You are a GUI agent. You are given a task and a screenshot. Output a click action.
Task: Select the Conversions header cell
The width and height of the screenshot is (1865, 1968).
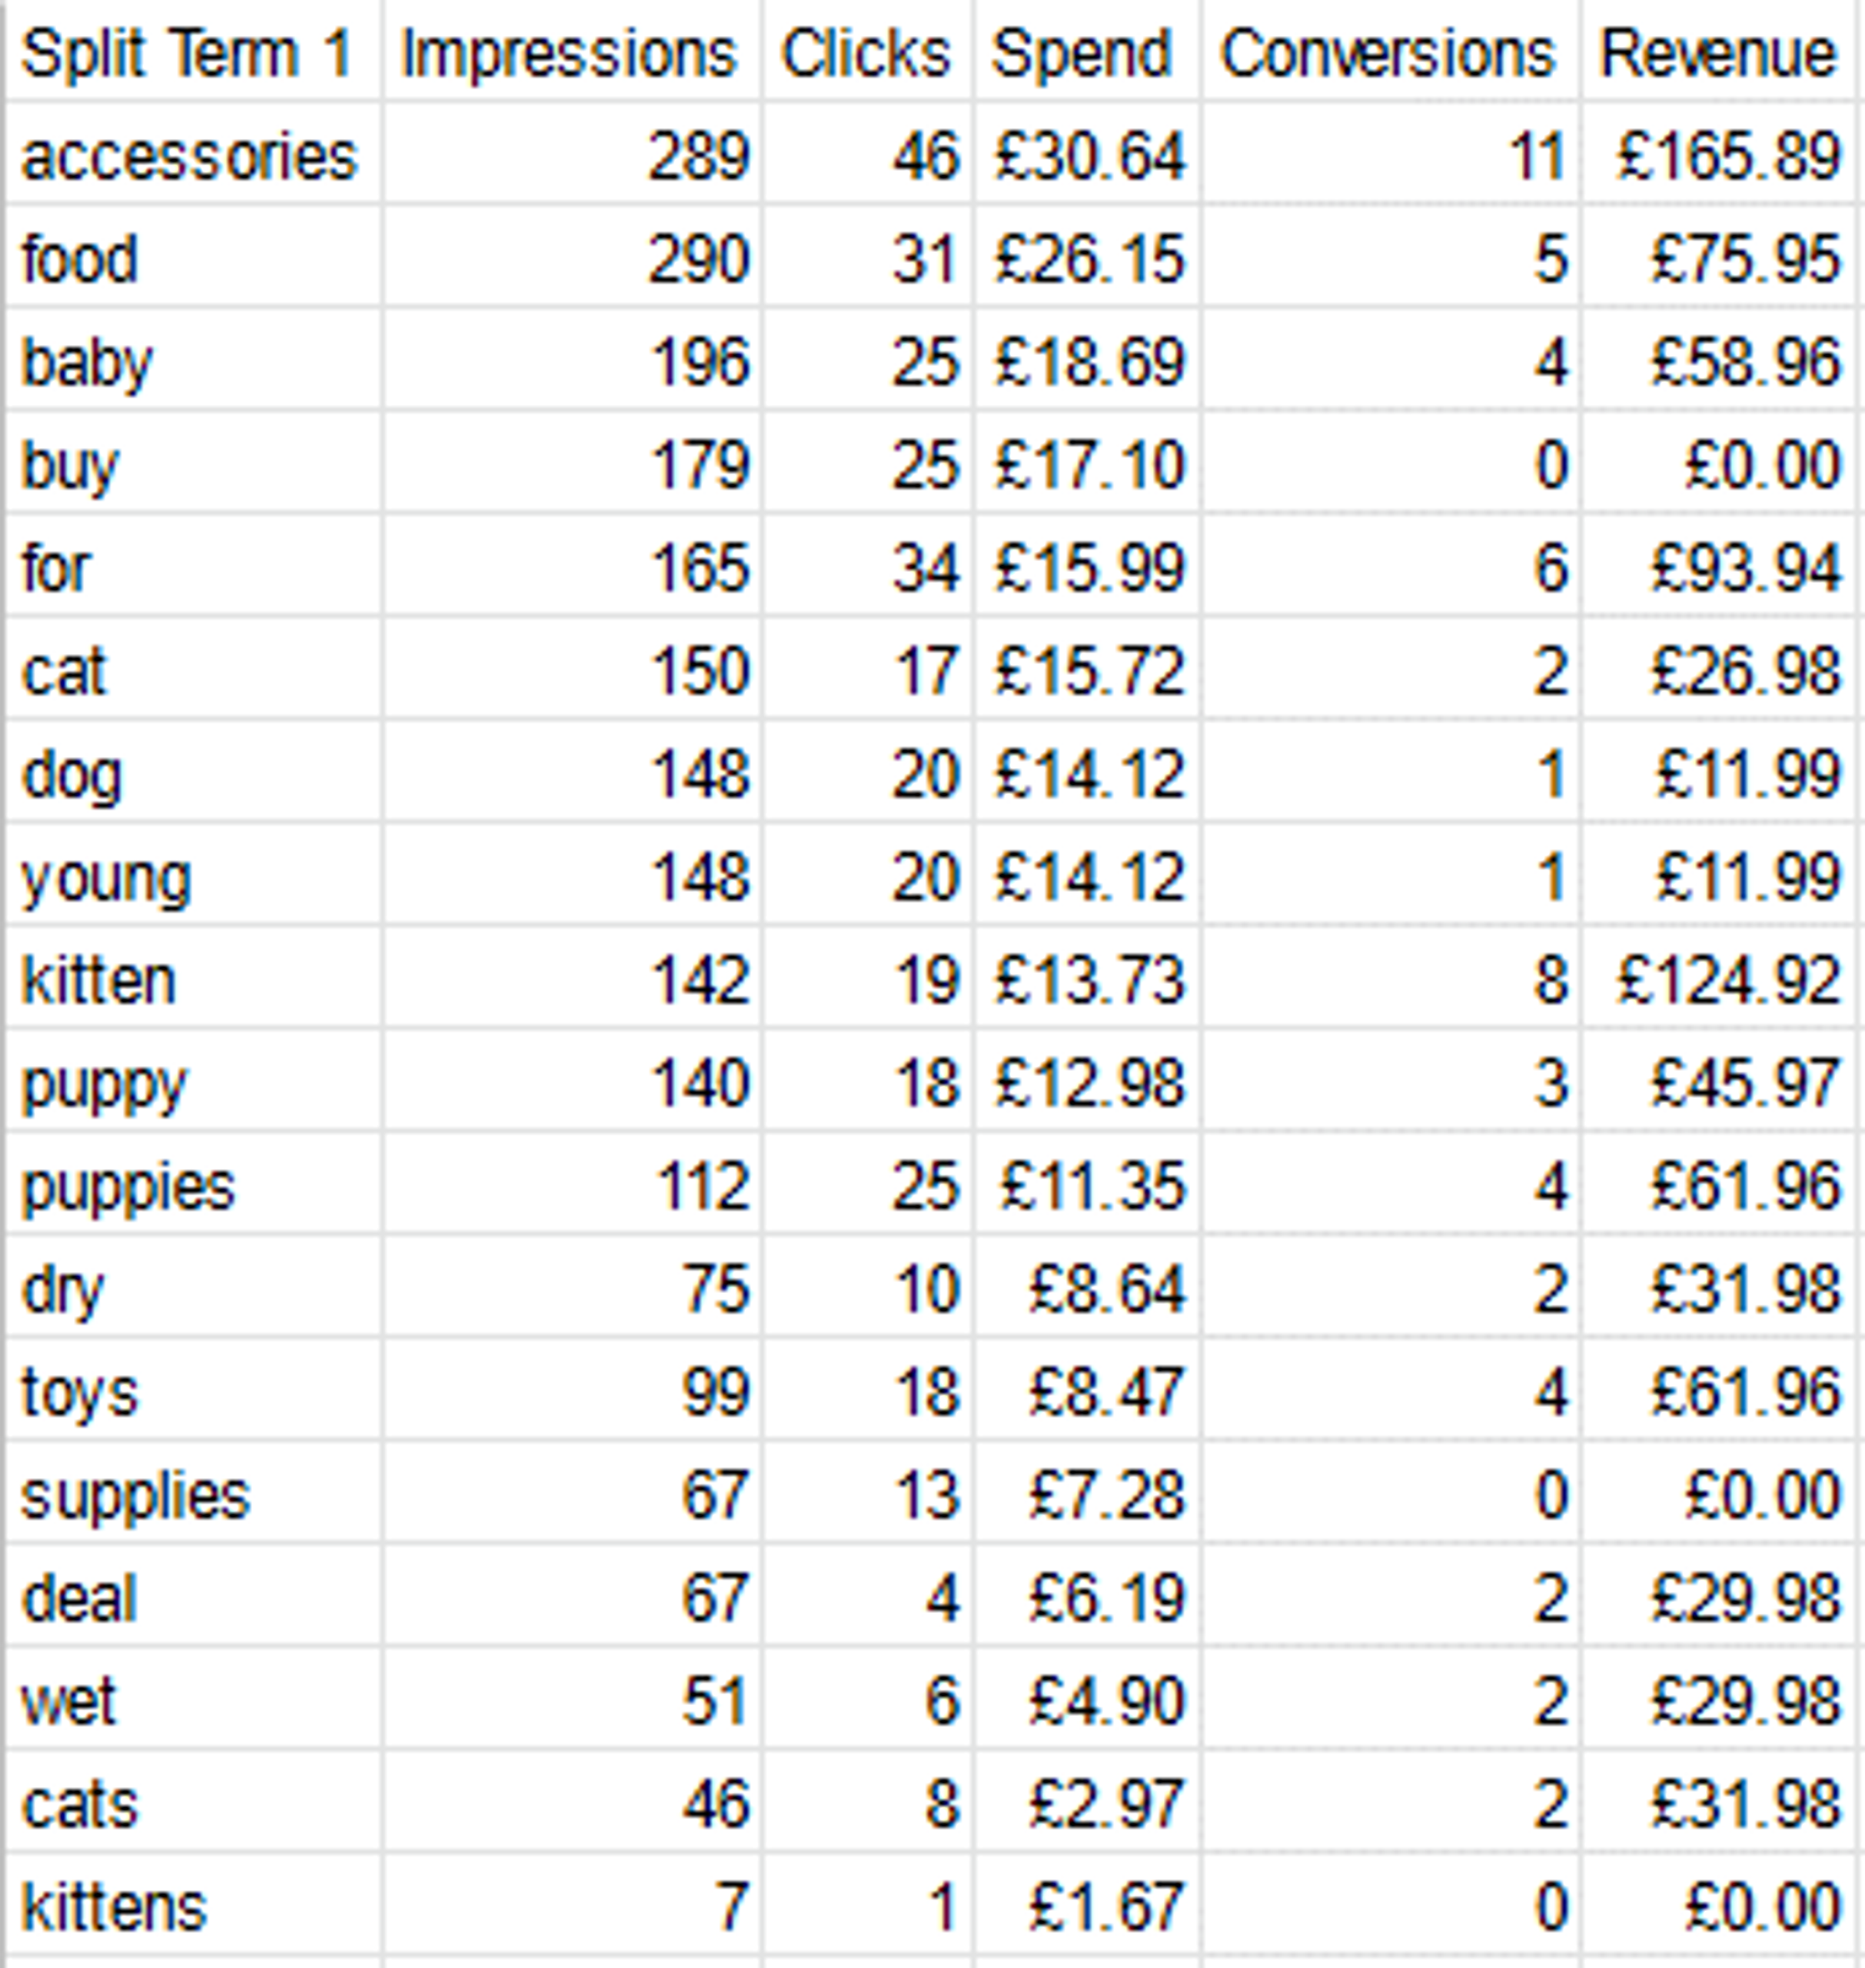point(1391,52)
